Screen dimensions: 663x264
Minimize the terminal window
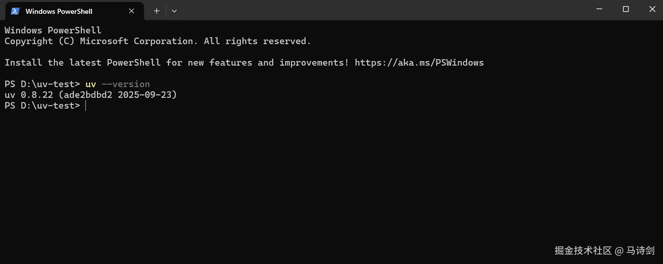599,9
